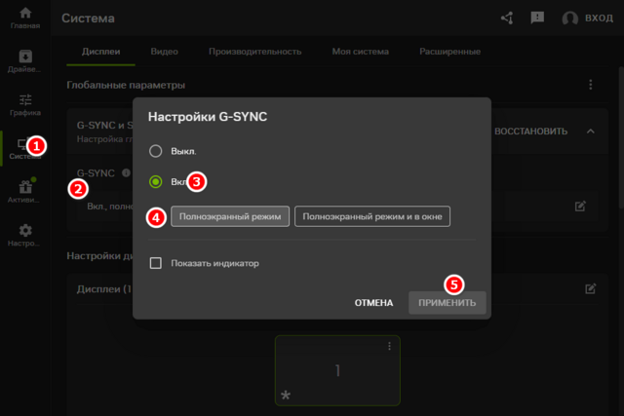The width and height of the screenshot is (624, 416).
Task: Open the Активировать gift sidebar icon
Action: [x=25, y=191]
